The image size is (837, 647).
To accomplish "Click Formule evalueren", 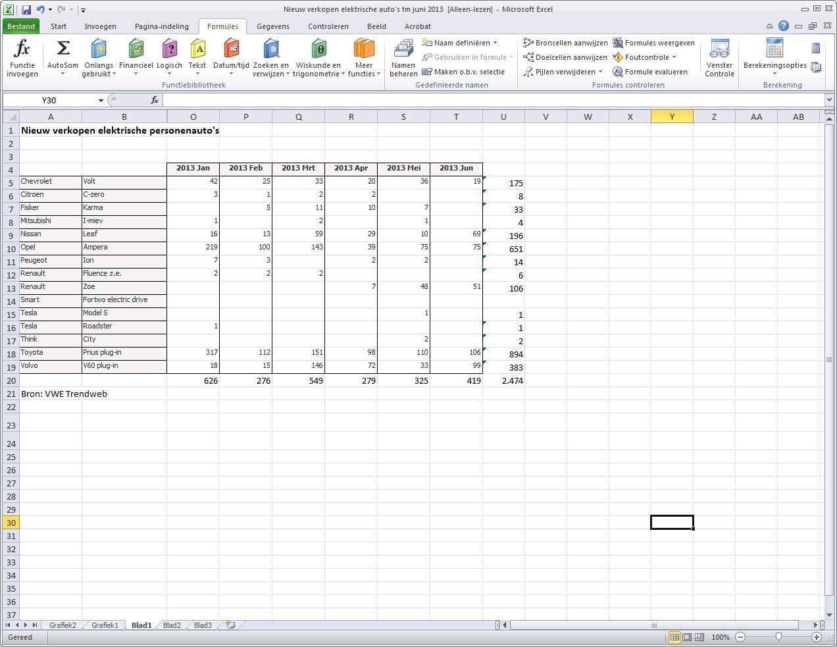I will point(650,72).
